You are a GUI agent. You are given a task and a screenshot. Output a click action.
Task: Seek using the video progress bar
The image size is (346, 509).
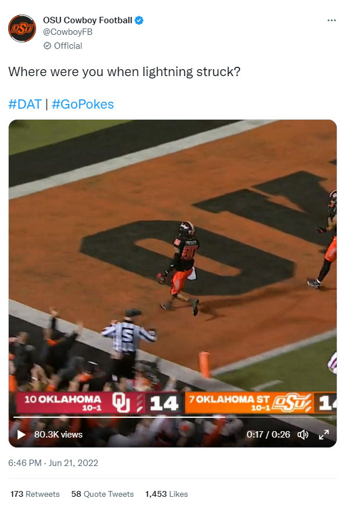[173, 417]
